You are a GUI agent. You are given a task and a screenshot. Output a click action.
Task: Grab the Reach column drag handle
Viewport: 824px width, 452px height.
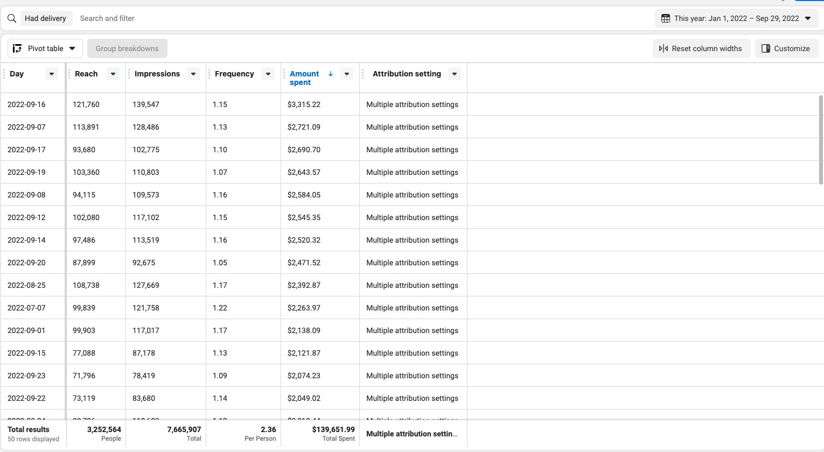coord(69,74)
